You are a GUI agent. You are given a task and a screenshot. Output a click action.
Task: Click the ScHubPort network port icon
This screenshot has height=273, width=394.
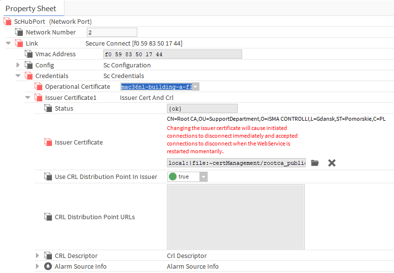point(7,21)
